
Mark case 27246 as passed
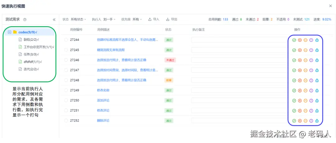[x=294, y=60]
